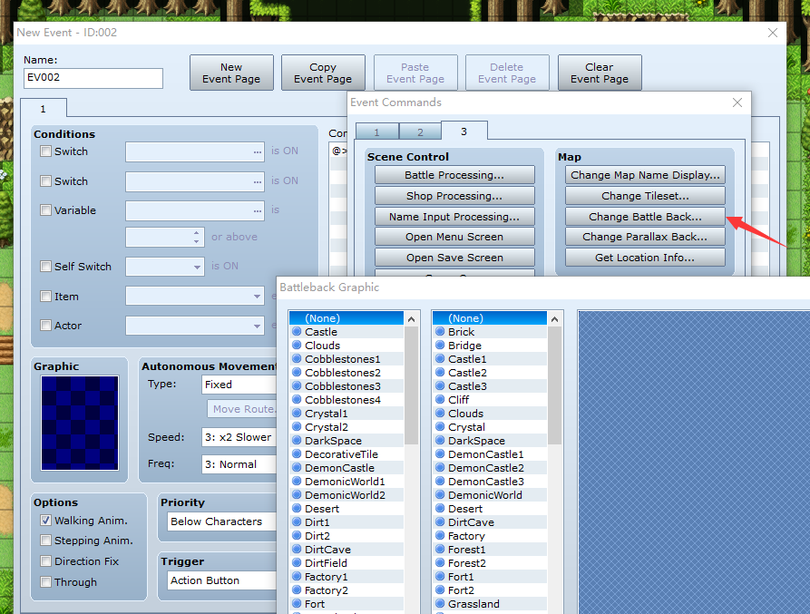Switch to Event Commands tab 2
The height and width of the screenshot is (614, 810).
tap(420, 132)
